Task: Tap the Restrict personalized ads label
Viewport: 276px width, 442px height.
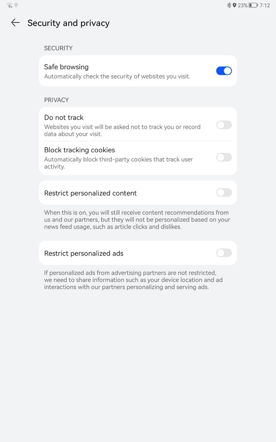Action: pos(84,253)
